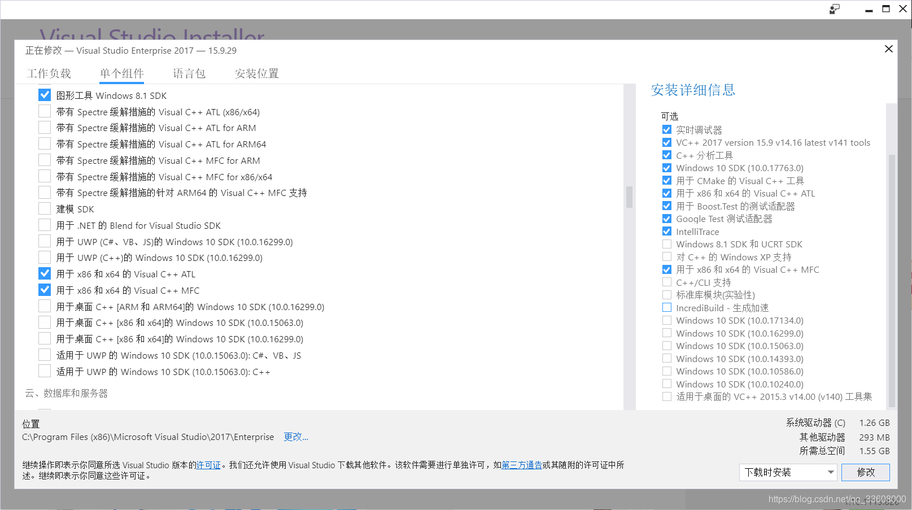Image resolution: width=912 pixels, height=510 pixels.
Task: Select the 单个组件 tab
Action: point(122,73)
